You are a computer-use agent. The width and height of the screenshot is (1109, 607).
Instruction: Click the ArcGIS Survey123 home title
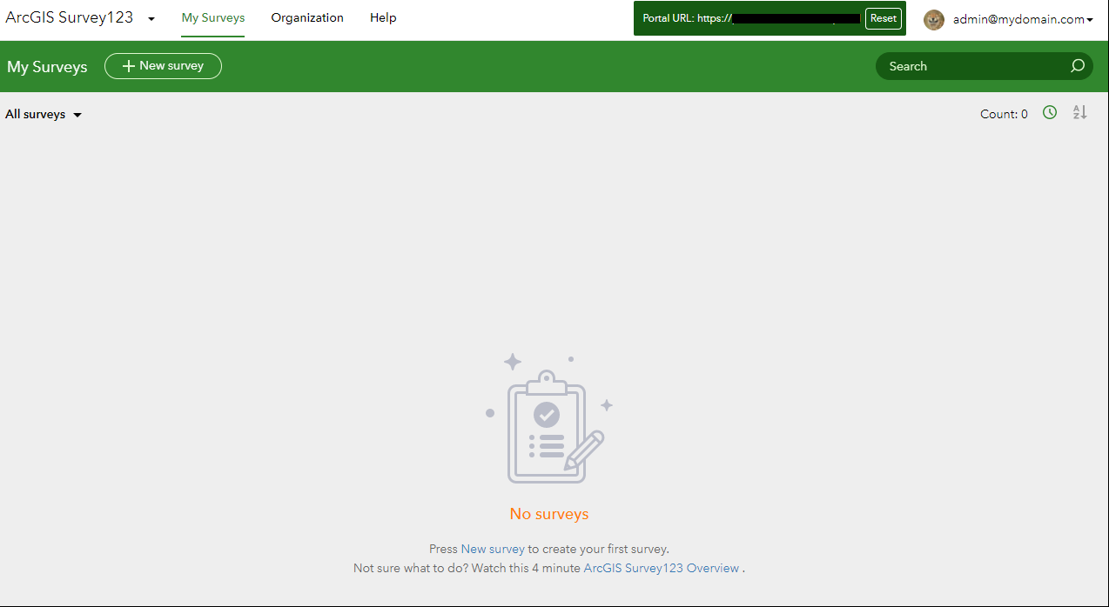pyautogui.click(x=70, y=17)
